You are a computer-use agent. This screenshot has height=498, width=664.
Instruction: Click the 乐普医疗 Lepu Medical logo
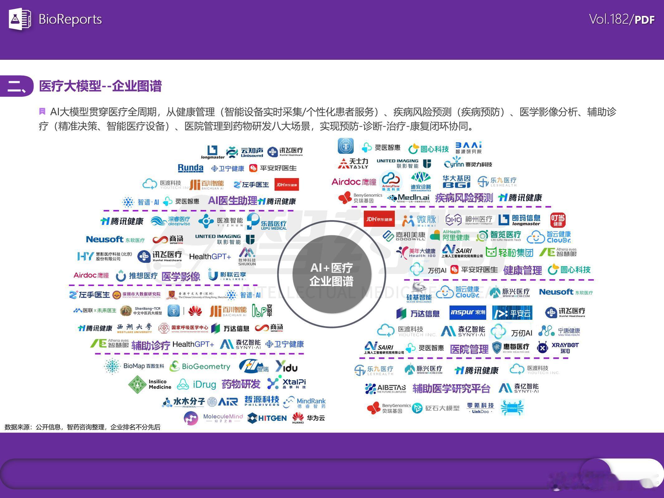[267, 222]
